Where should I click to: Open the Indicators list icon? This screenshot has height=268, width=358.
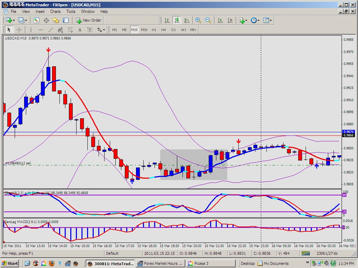coord(242,20)
